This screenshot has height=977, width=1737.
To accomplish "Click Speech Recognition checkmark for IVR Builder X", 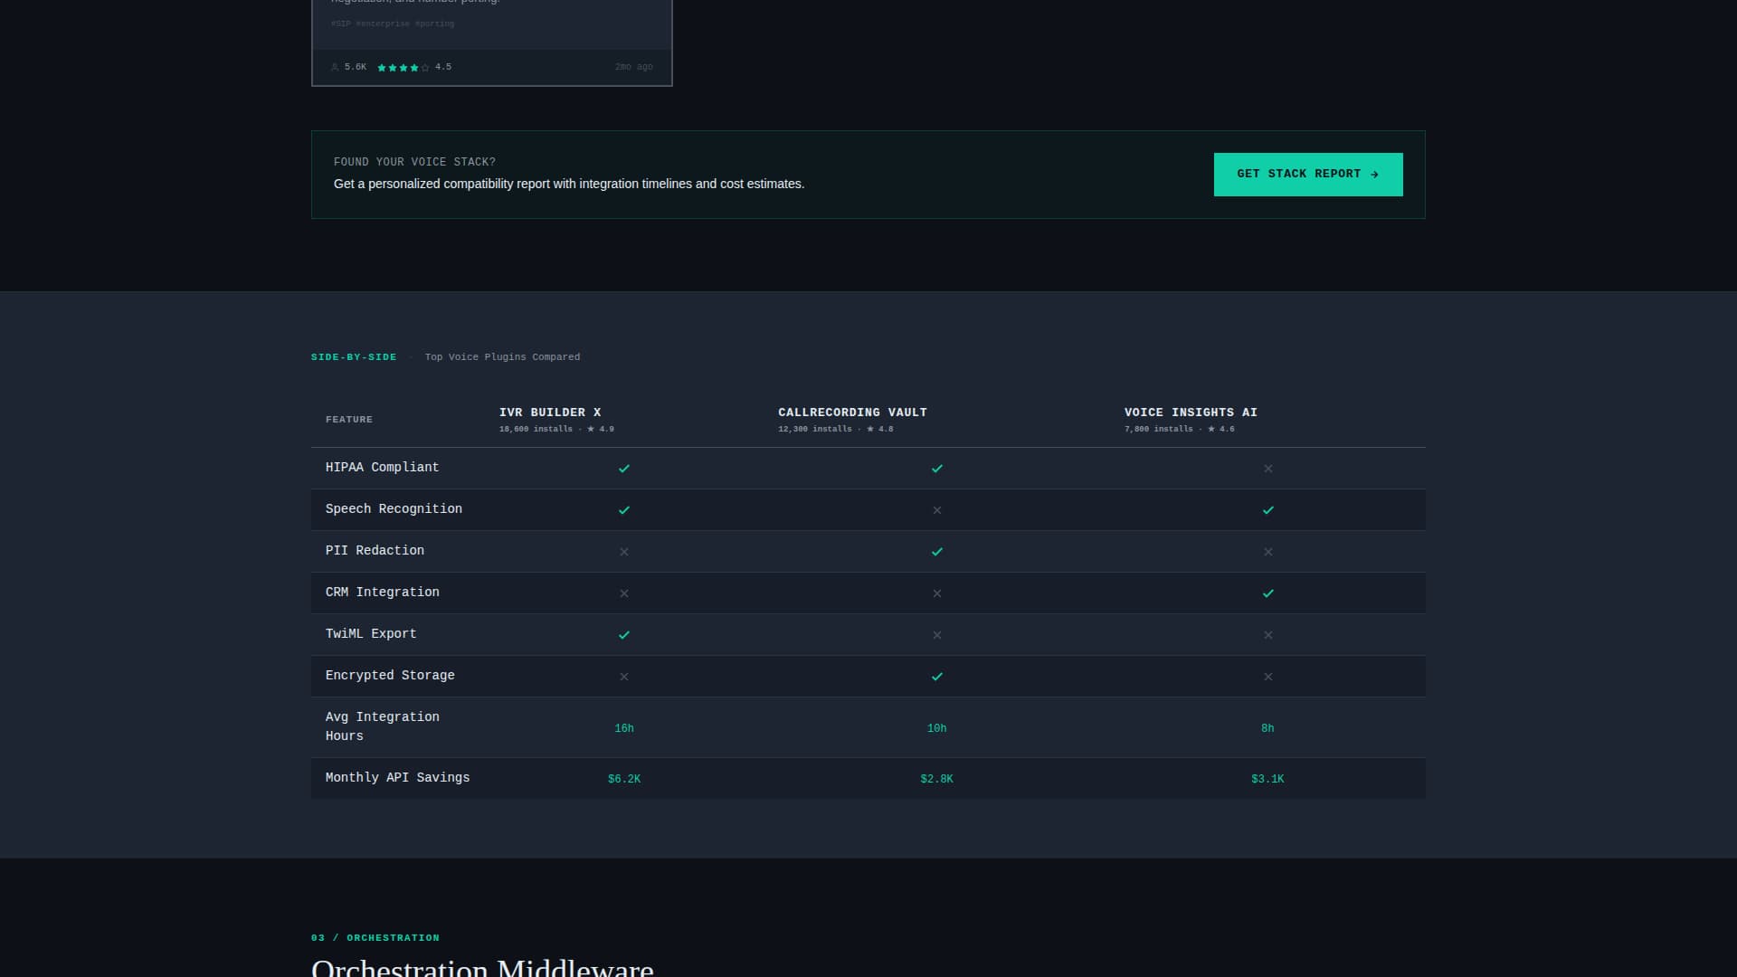I will (x=624, y=510).
